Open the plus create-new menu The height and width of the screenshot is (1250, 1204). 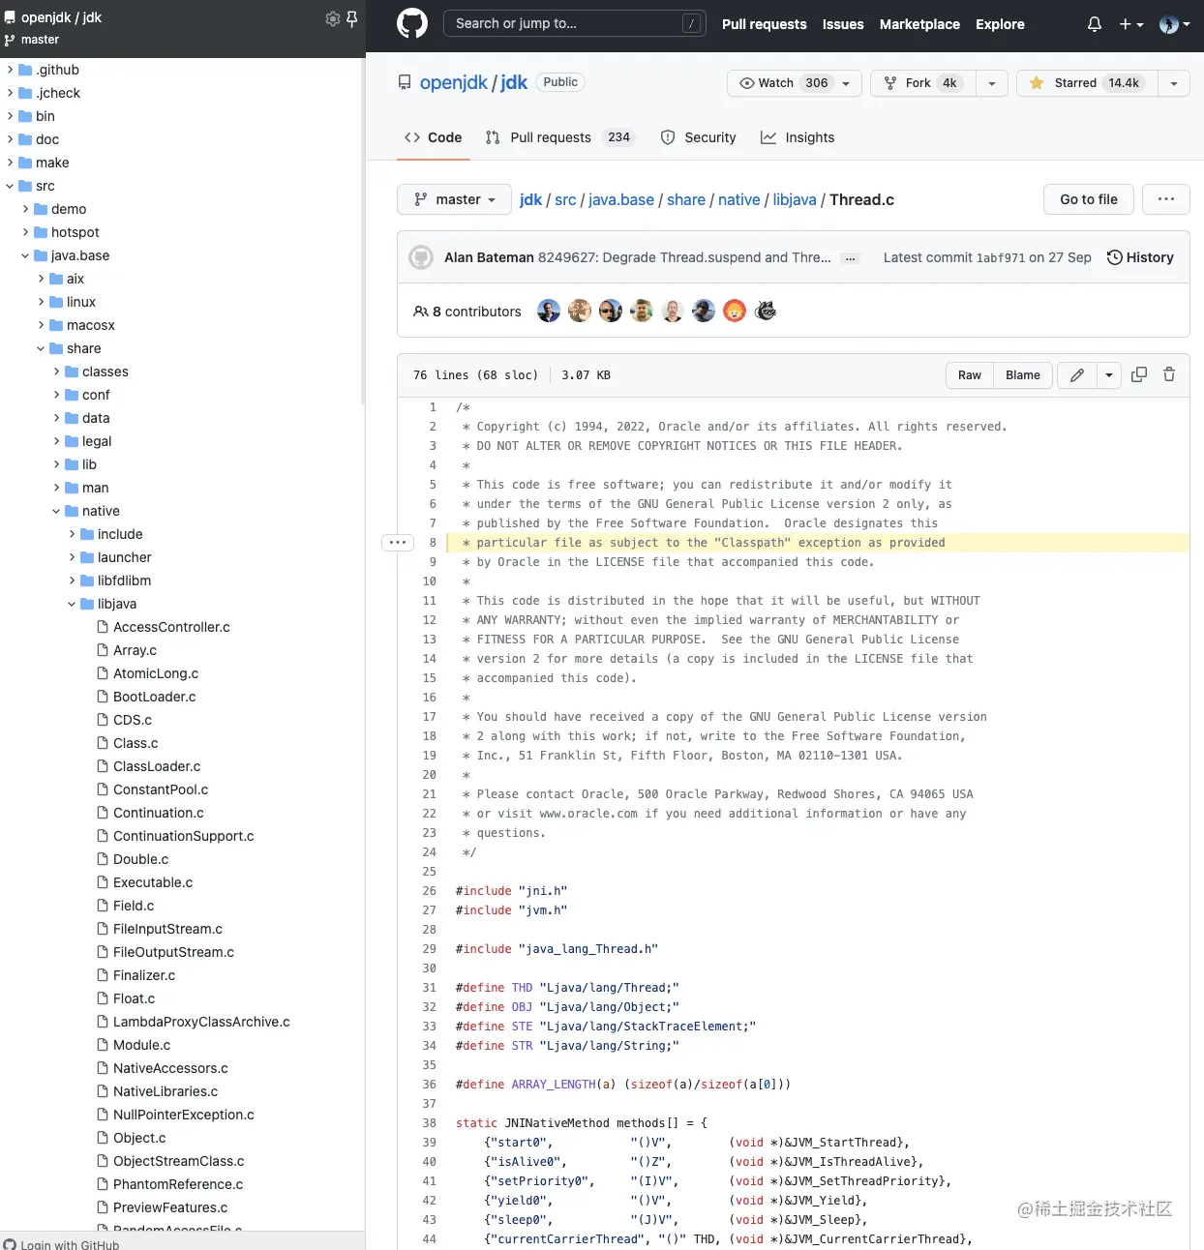click(x=1131, y=24)
